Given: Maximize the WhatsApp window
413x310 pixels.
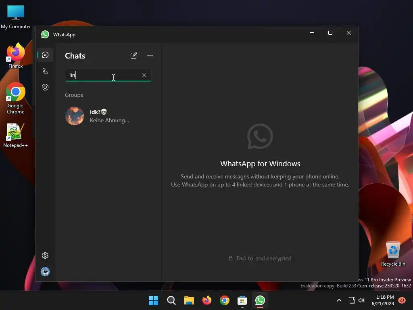Looking at the screenshot, I should (x=330, y=33).
